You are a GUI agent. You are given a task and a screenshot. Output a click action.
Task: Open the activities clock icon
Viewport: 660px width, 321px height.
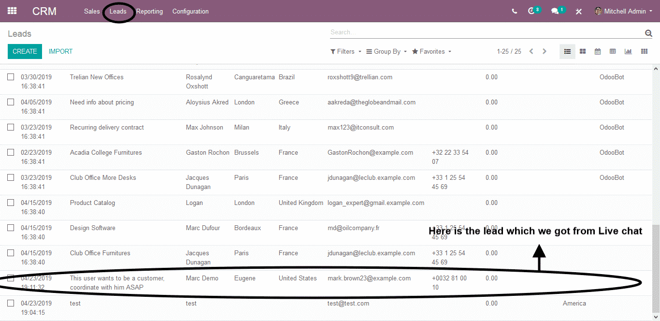pyautogui.click(x=531, y=11)
